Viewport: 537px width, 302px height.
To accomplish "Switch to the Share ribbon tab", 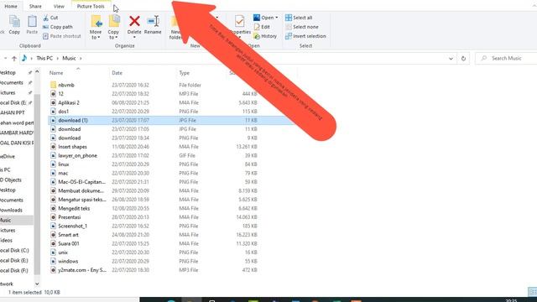I will pyautogui.click(x=35, y=6).
